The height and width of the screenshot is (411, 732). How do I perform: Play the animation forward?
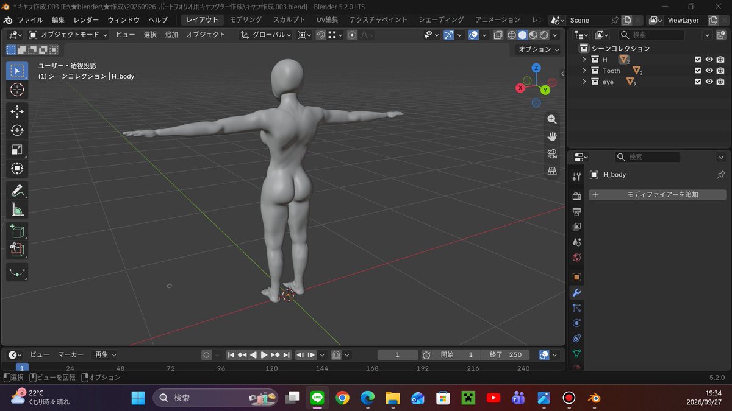pyautogui.click(x=264, y=354)
